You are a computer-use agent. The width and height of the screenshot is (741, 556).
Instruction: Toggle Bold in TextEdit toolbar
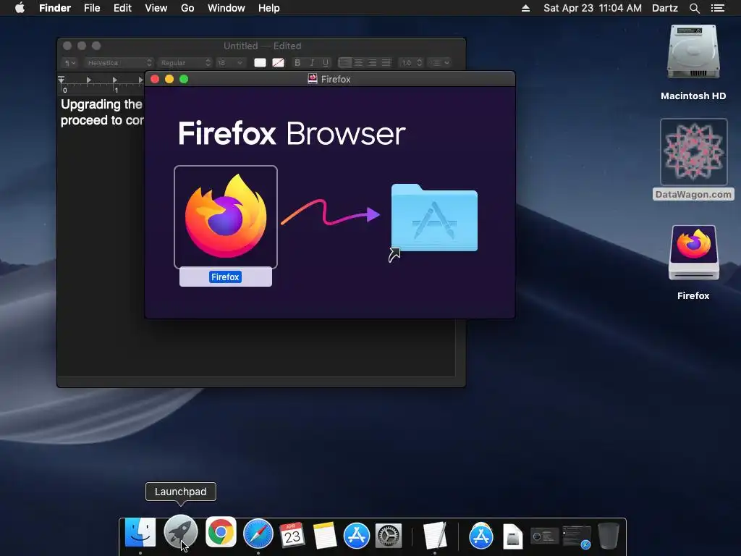coord(297,62)
